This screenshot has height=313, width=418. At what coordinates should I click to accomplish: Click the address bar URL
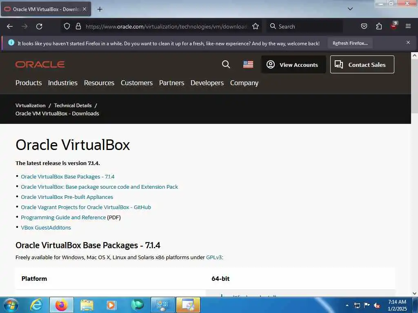click(x=167, y=26)
